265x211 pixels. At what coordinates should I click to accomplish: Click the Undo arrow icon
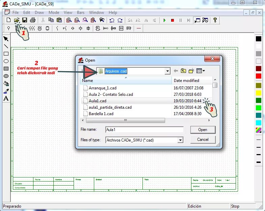[x=112, y=20]
